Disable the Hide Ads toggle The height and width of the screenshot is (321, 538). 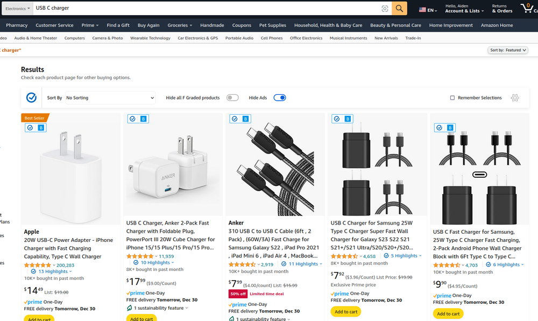click(x=279, y=97)
